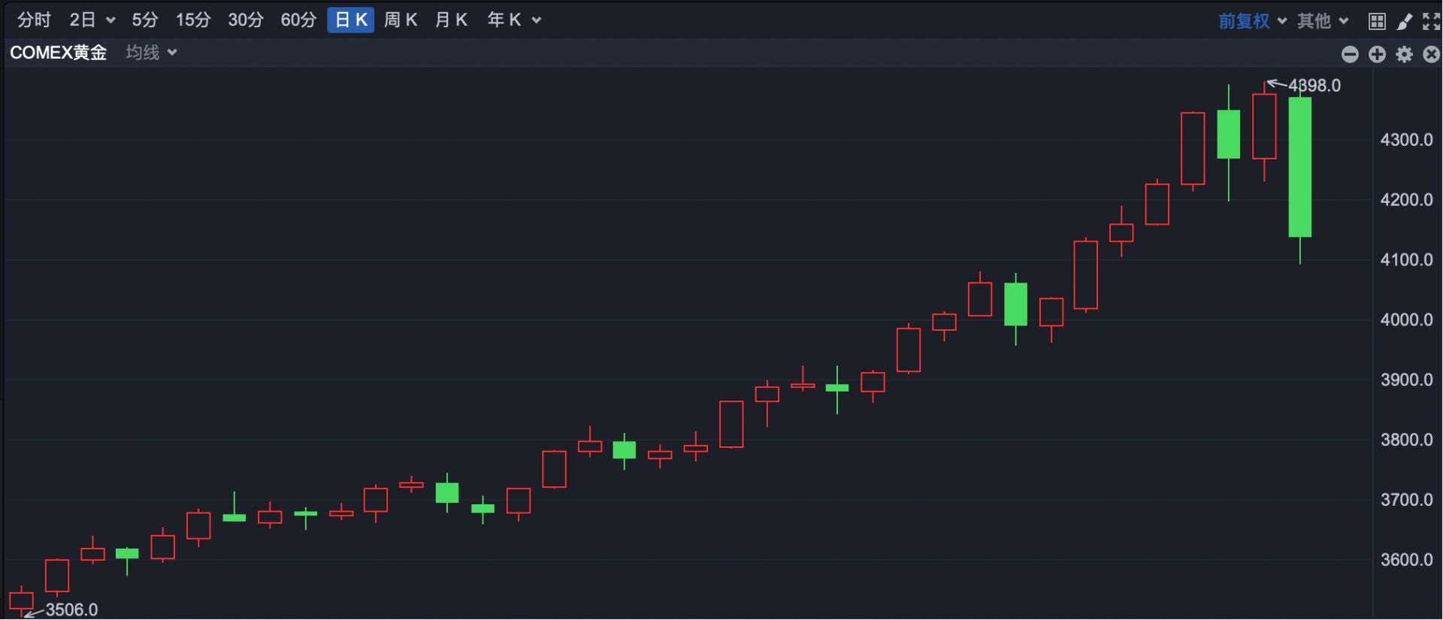
Task: Show the 分时 intraday chart
Action: click(x=34, y=20)
